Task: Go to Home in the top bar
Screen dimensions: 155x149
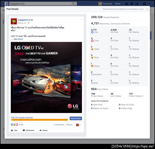Action: point(118,4)
